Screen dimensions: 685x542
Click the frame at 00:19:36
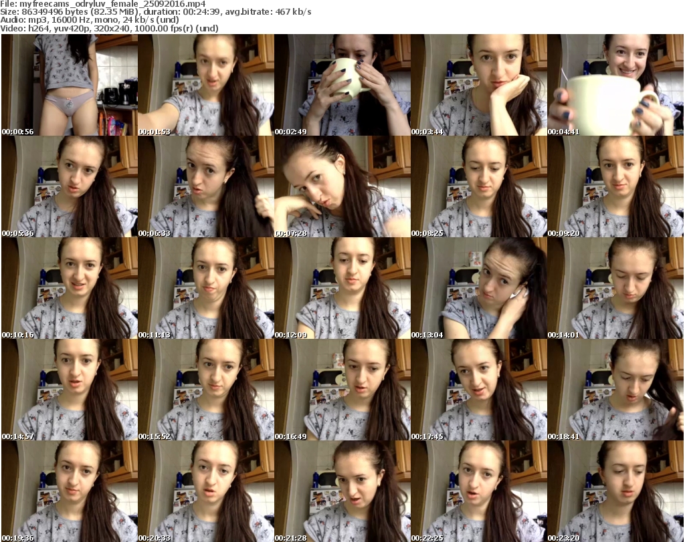69,491
